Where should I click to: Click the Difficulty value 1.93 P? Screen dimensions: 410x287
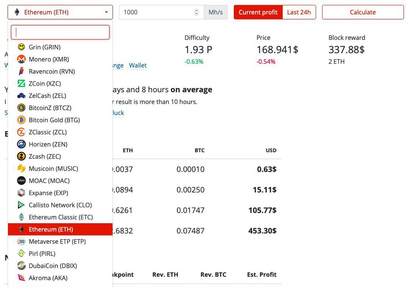pyautogui.click(x=198, y=49)
